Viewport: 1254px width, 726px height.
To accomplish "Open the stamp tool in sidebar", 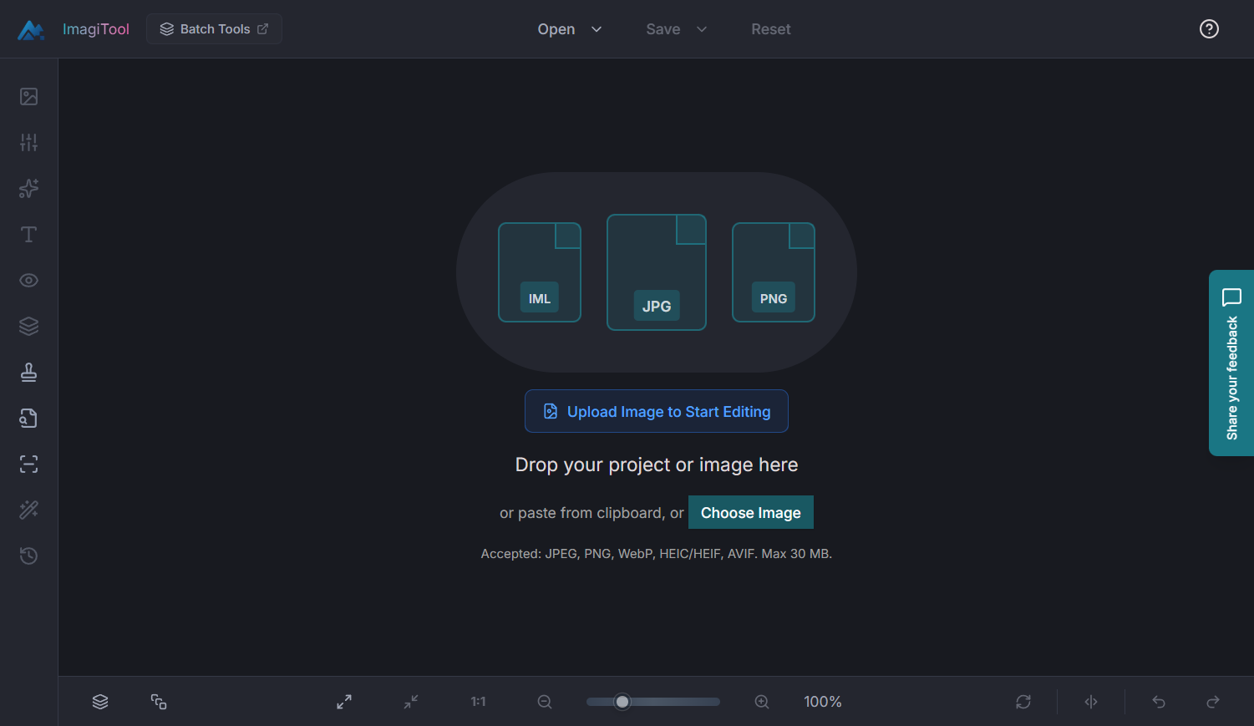I will pyautogui.click(x=29, y=373).
